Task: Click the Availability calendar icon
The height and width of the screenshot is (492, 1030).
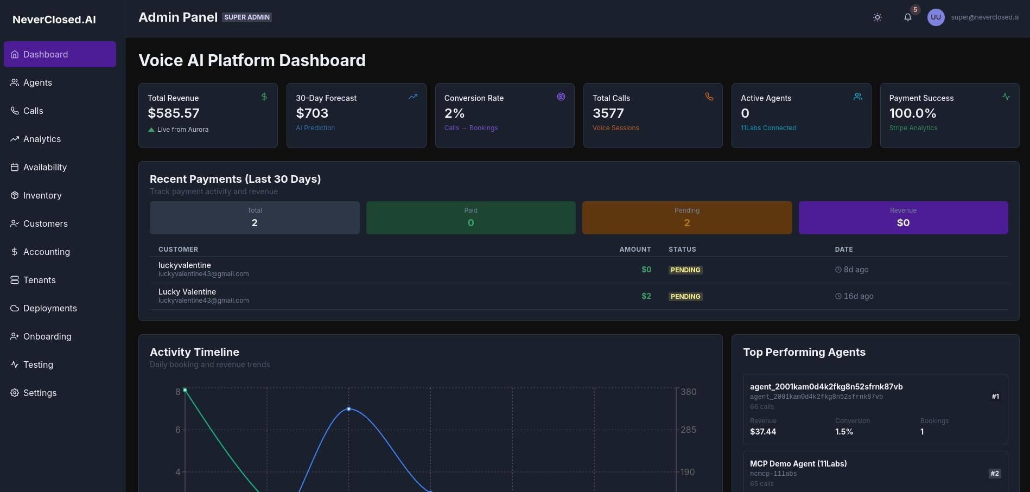Action: click(x=15, y=167)
